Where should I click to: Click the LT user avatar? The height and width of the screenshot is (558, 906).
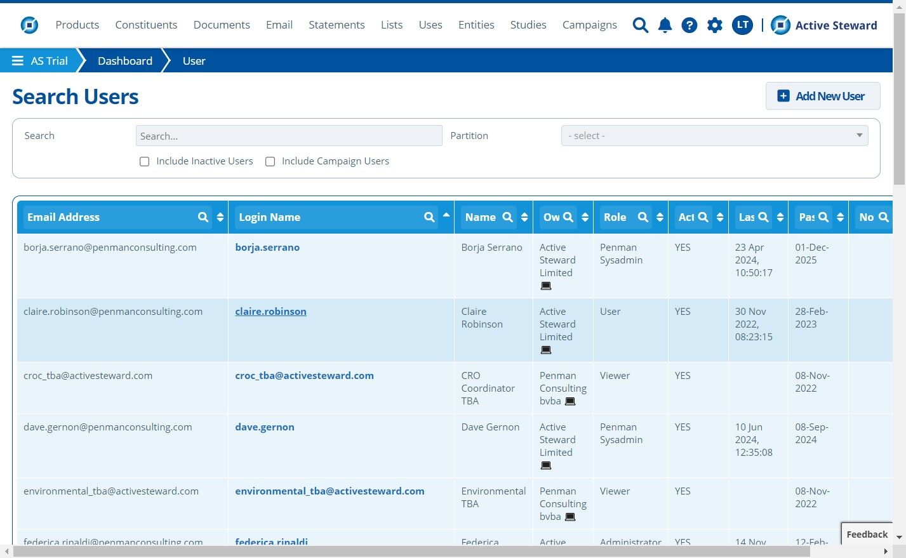742,25
